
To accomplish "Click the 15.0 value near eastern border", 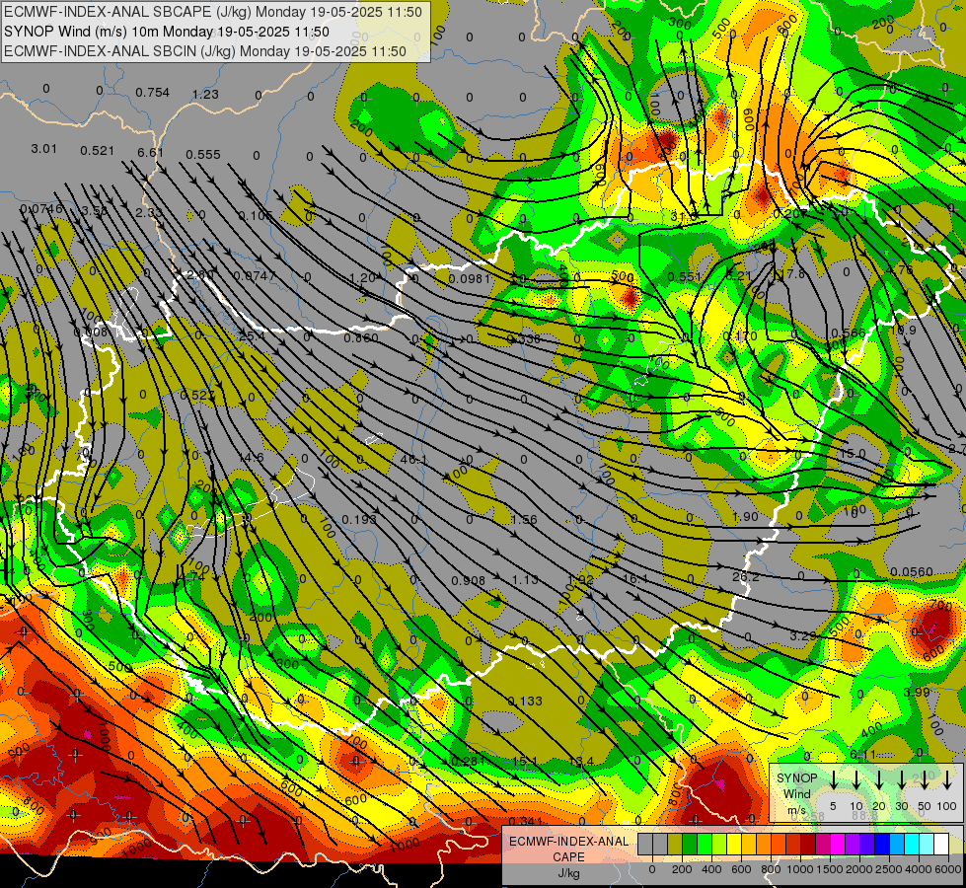I will click(854, 454).
